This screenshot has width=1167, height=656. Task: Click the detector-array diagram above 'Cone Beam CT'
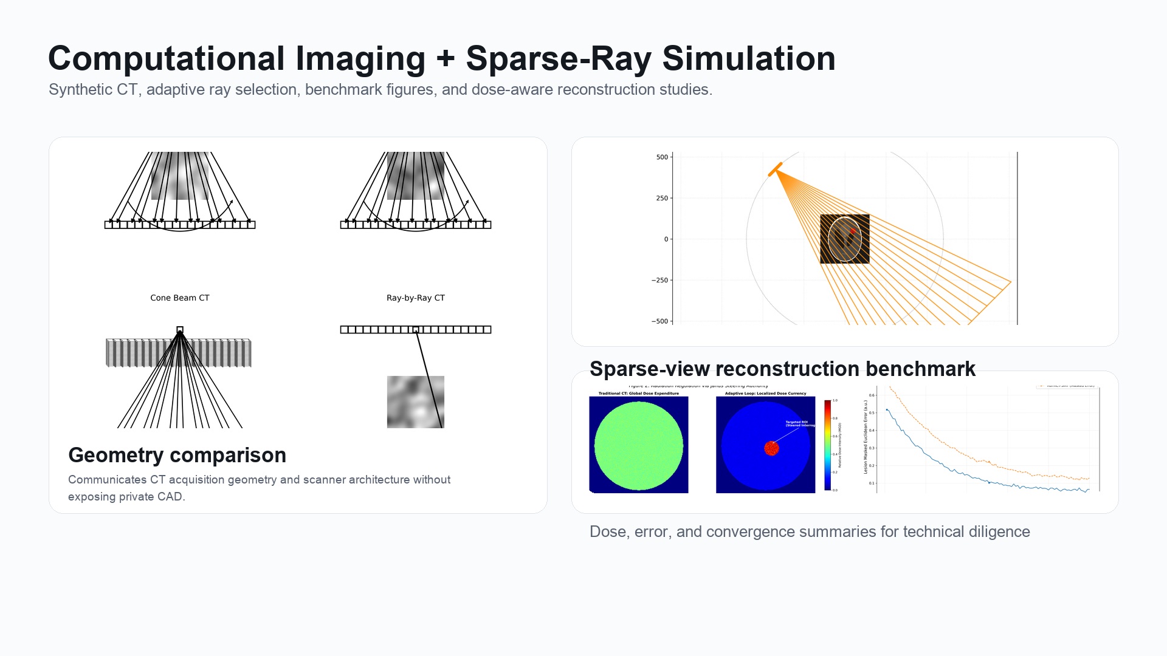coord(180,192)
